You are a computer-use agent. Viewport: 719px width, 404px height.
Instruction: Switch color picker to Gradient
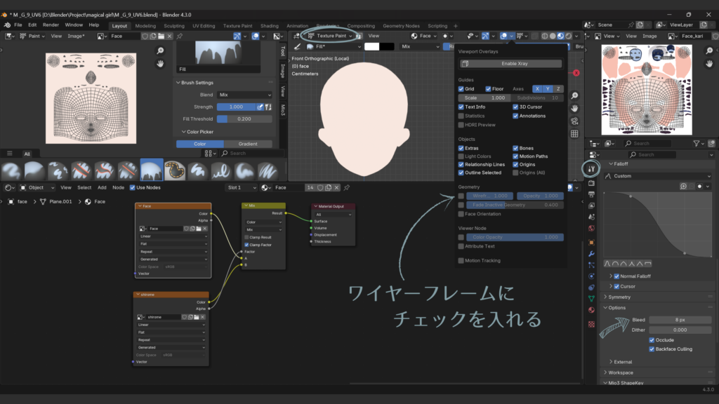pos(248,144)
